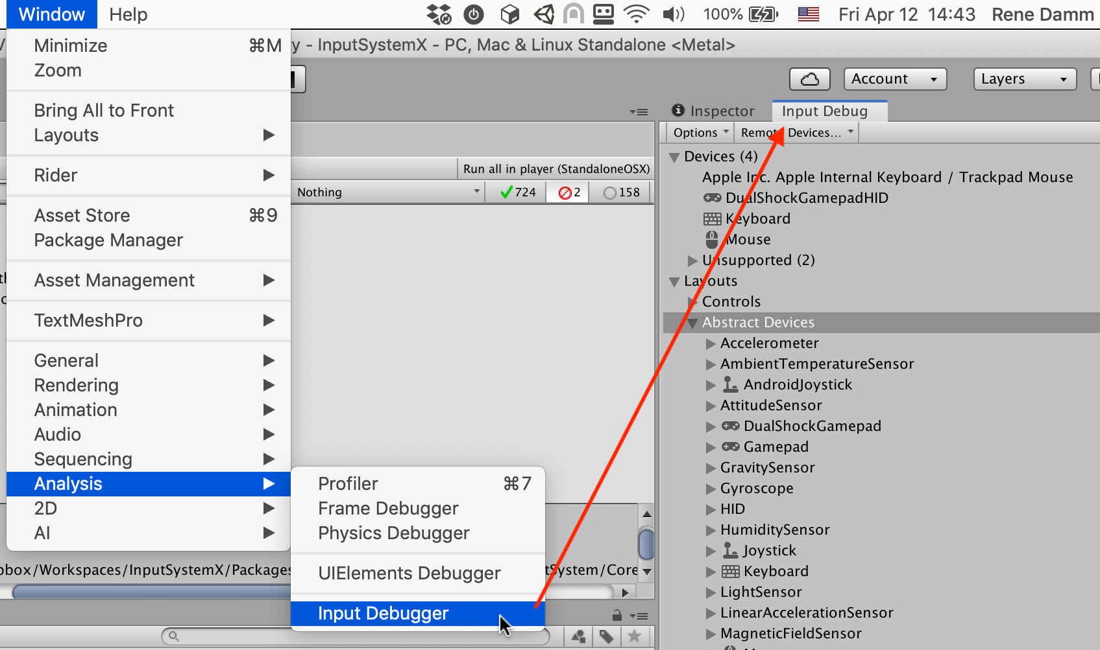Screen dimensions: 1100x650
Task: Open the Nothing category filter dropdown
Action: tap(387, 192)
